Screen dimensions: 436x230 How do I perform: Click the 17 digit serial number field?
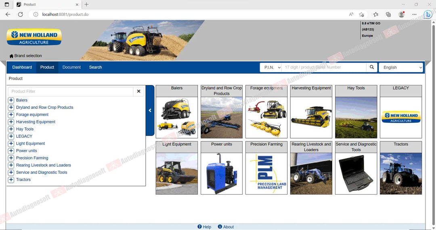pos(324,67)
